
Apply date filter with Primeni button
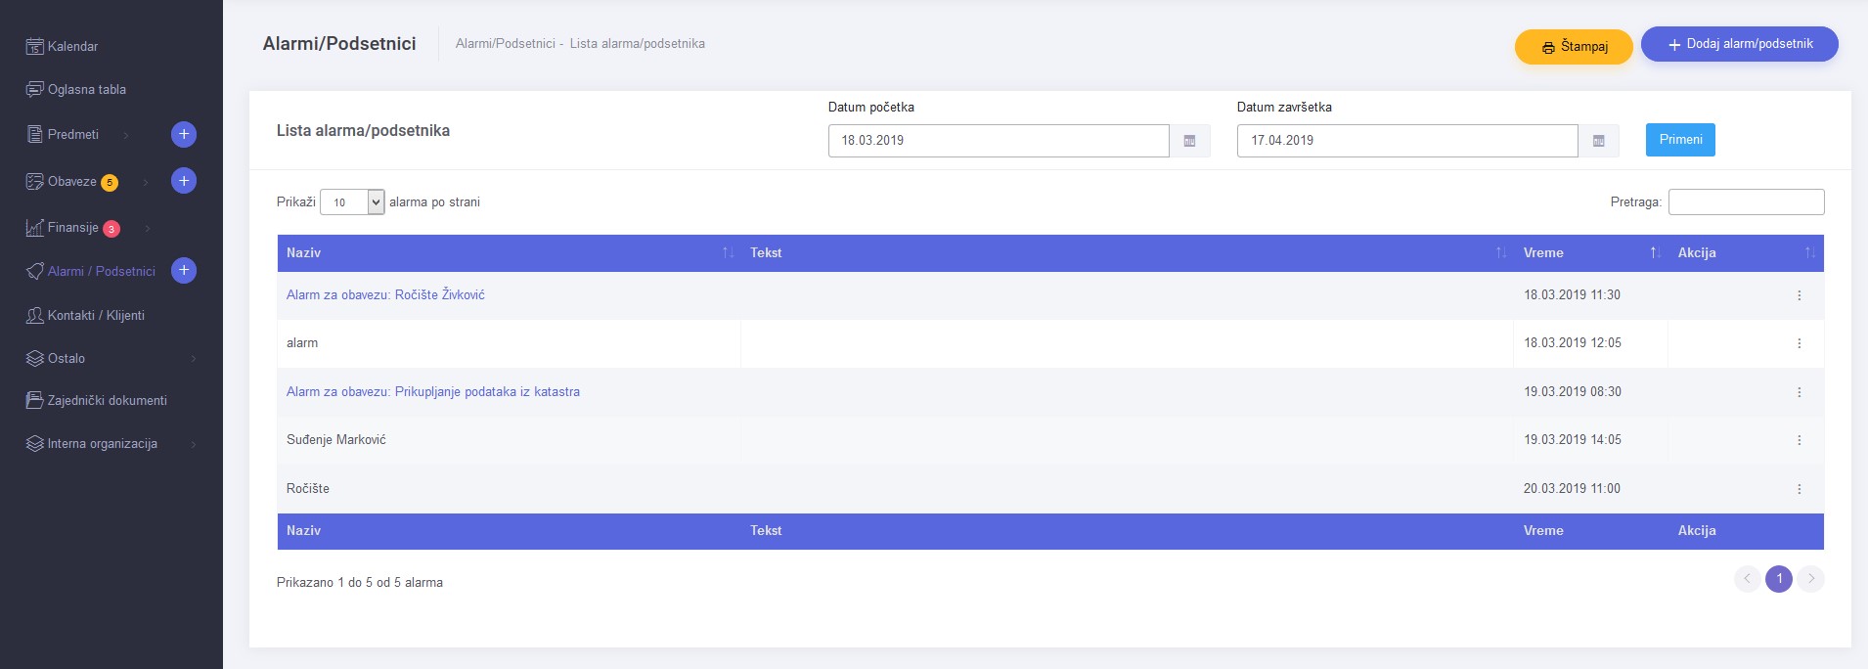1679,140
